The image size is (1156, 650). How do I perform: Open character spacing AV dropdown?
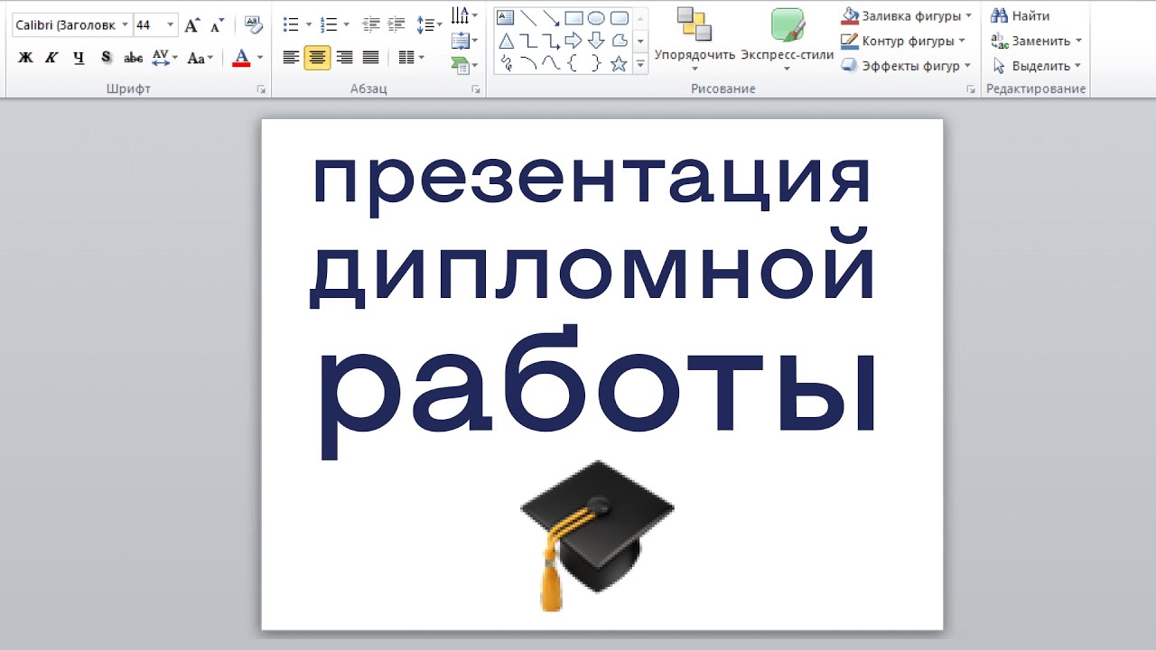pos(163,58)
